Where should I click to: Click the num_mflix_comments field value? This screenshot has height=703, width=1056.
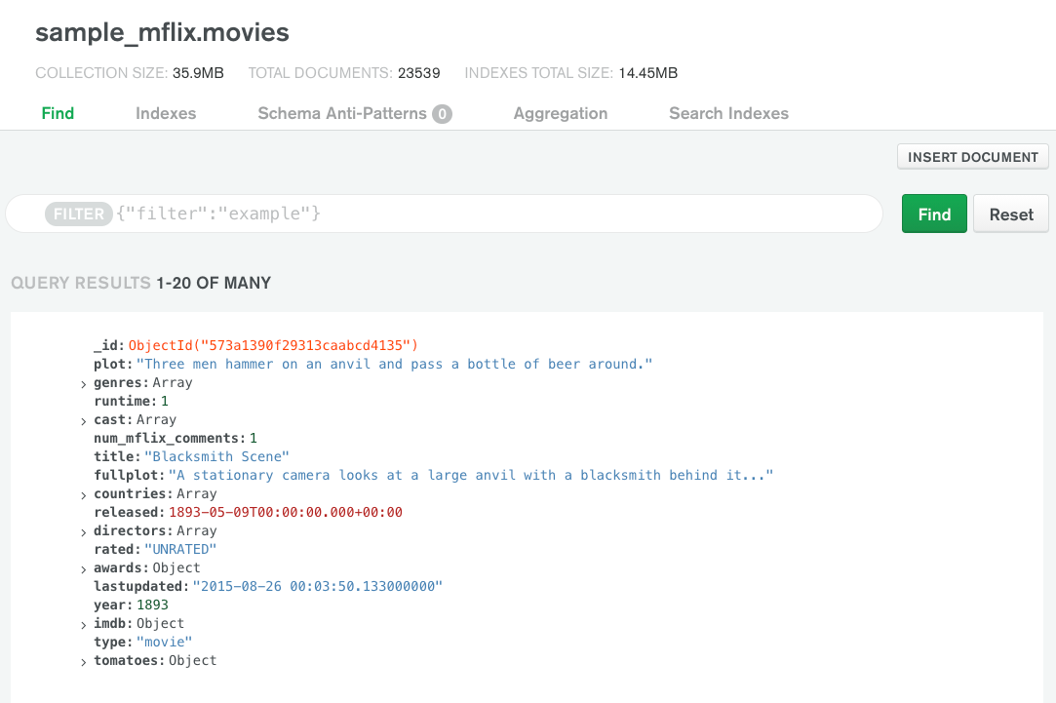[x=254, y=439]
